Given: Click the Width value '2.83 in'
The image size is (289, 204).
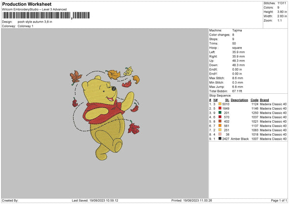Looking at the screenshot, I should [282, 16].
